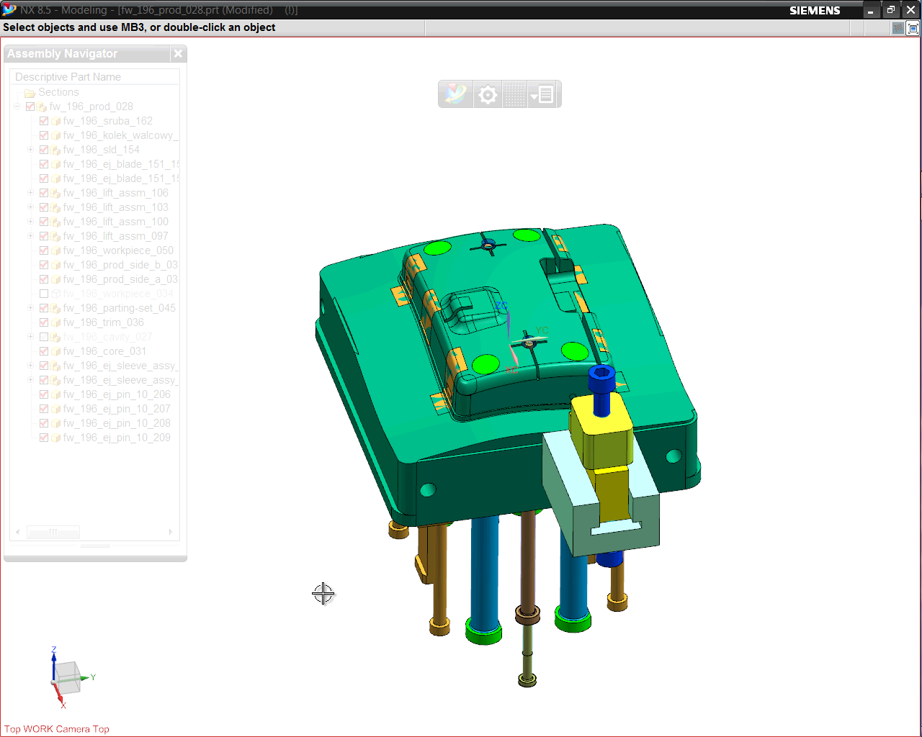
Task: Expand the fw_196_cavity_027 node
Action: coord(31,337)
